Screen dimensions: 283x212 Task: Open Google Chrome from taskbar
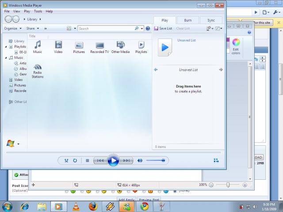145,207
